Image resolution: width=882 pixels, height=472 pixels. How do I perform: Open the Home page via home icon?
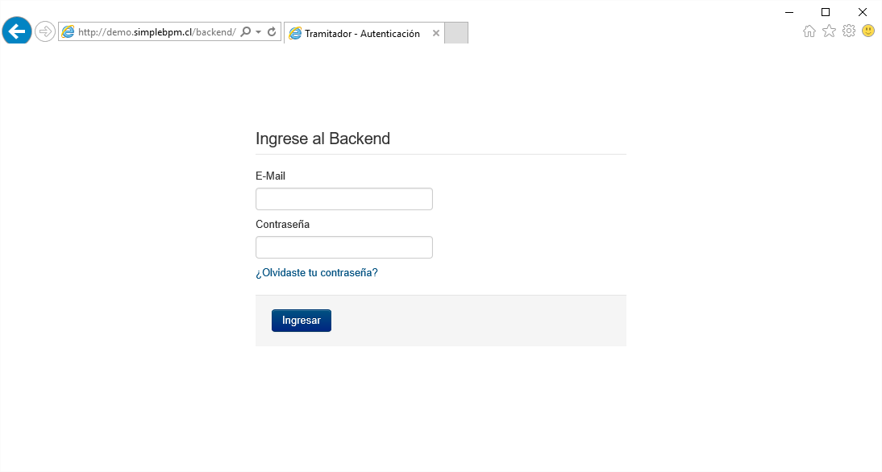point(809,31)
